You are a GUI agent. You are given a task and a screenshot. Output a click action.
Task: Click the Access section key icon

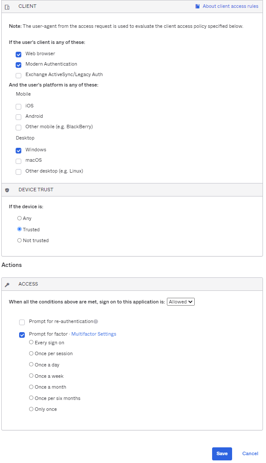[7, 285]
